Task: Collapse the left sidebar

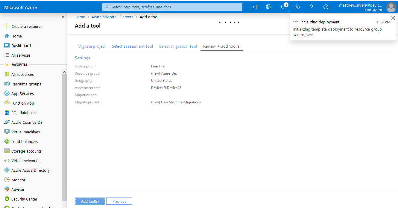Action: 63,17
